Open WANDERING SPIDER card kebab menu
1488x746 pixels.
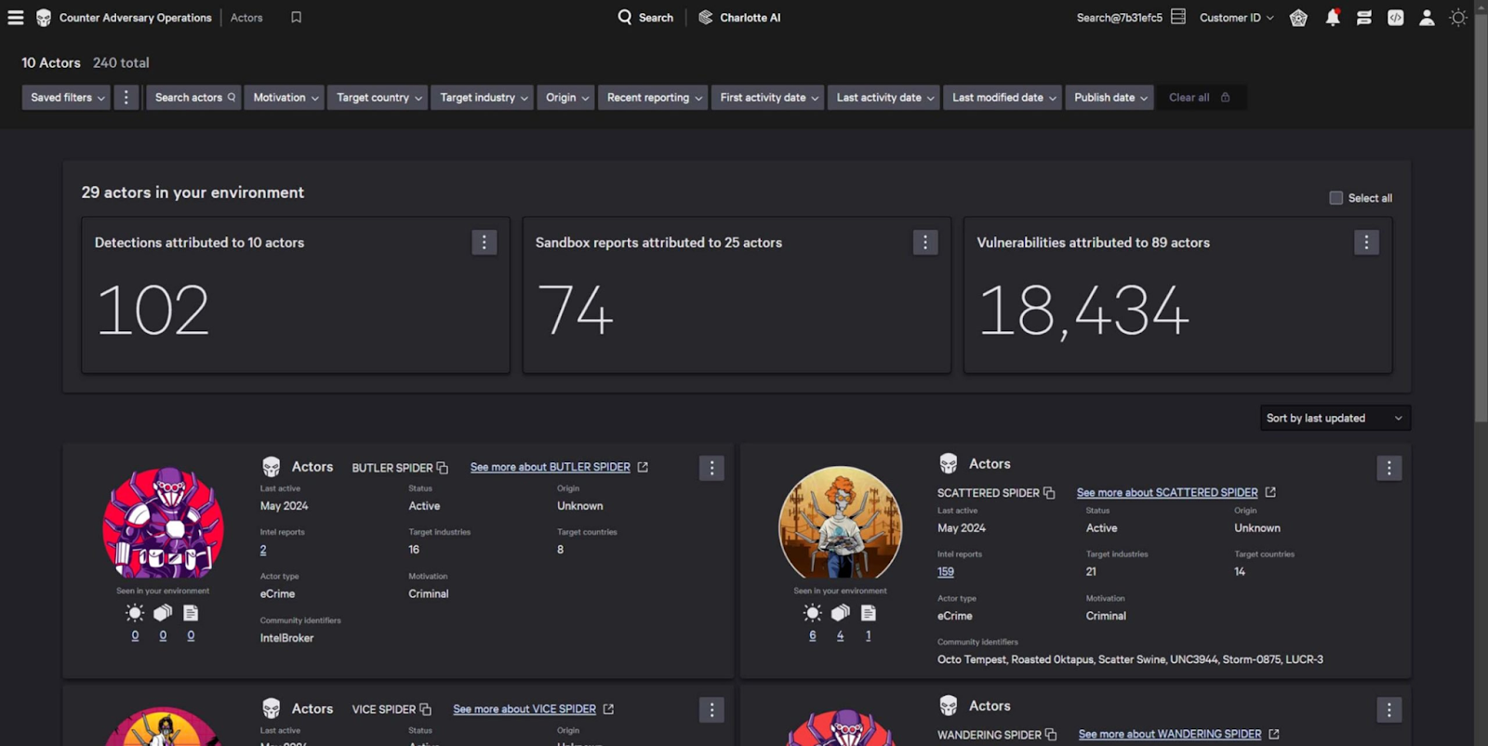(x=1388, y=710)
